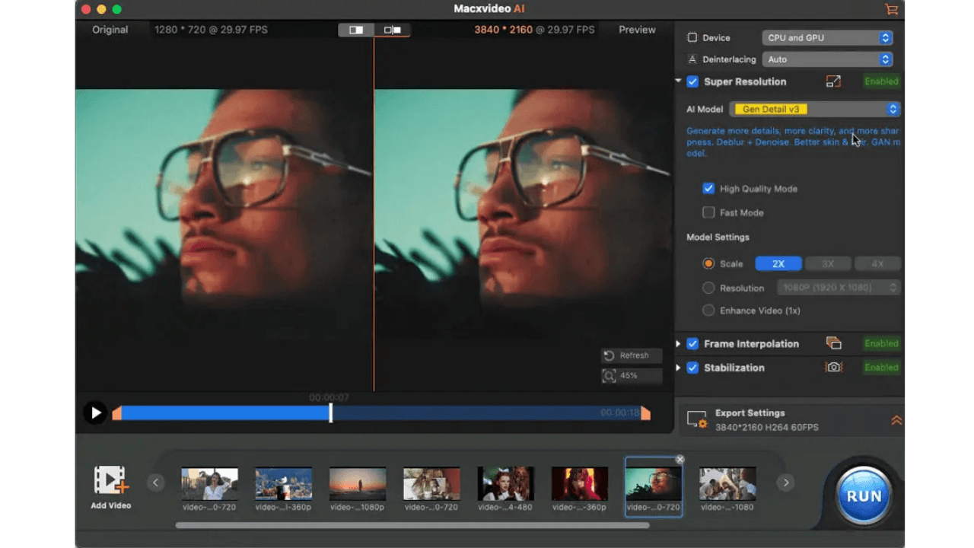974x548 pixels.
Task: Show previous video thumbnails with the left arrow
Action: [x=156, y=483]
